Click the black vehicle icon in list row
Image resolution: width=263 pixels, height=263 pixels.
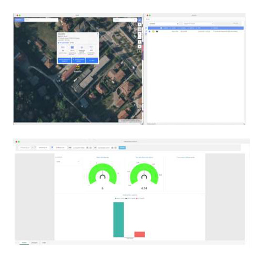pos(157,32)
